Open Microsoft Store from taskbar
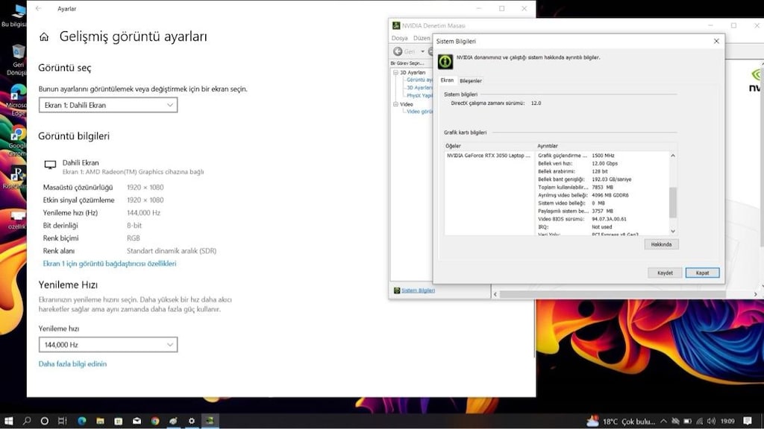The image size is (764, 429). click(x=119, y=421)
